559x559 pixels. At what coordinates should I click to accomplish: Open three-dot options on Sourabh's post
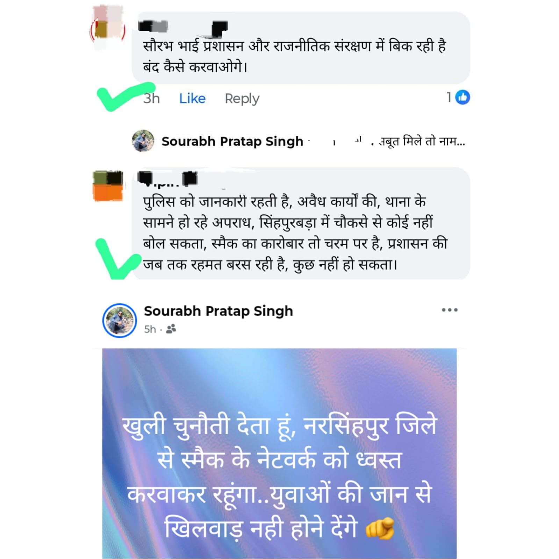[x=450, y=310]
